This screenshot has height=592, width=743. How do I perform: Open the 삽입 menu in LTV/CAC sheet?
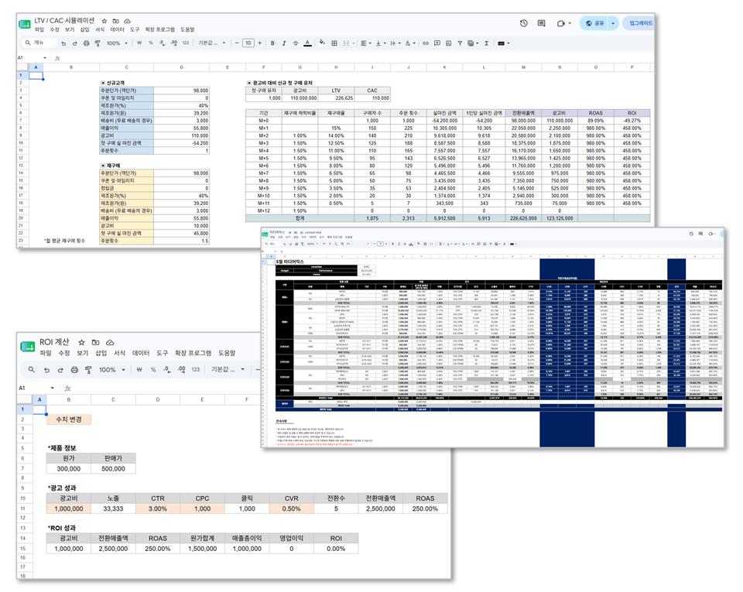84,29
